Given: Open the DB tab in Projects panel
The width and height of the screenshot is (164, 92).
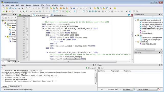Looking at the screenshot, I should (x=10, y=62).
